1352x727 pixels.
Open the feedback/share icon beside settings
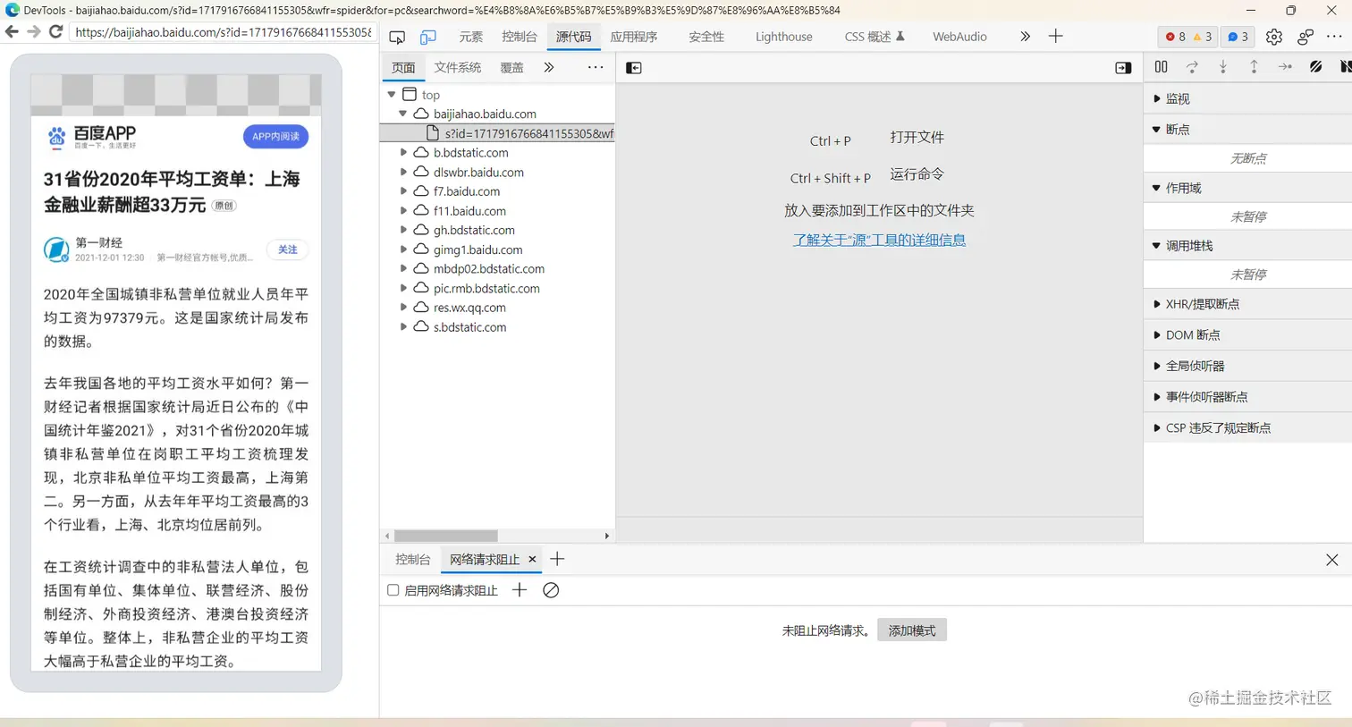[1306, 37]
